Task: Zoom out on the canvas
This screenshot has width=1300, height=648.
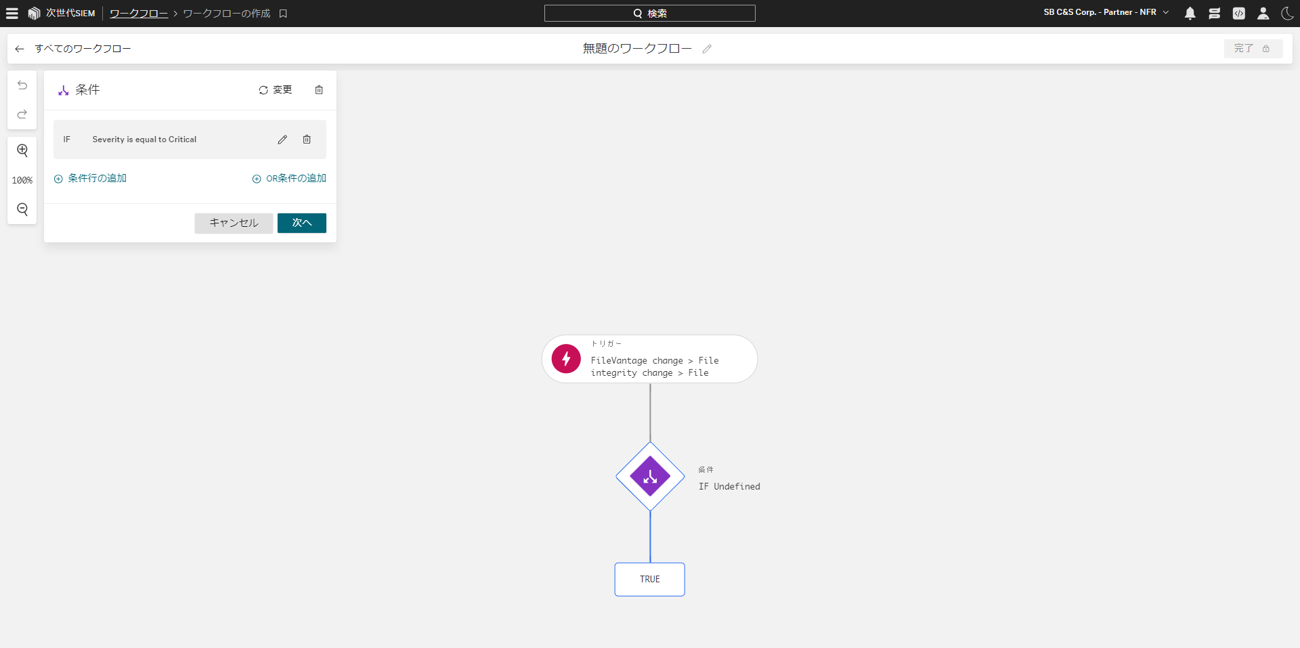Action: pos(22,209)
